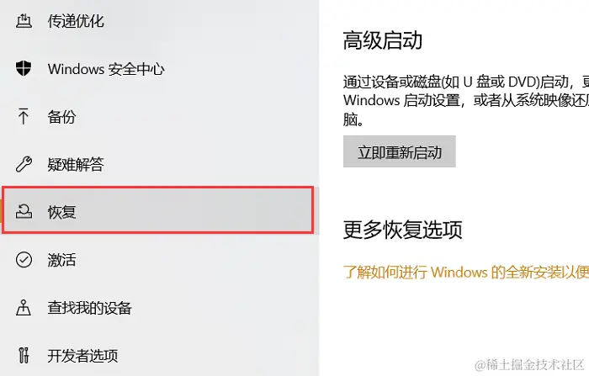Open 传递优化 settings page
This screenshot has height=376, width=589.
tap(76, 21)
